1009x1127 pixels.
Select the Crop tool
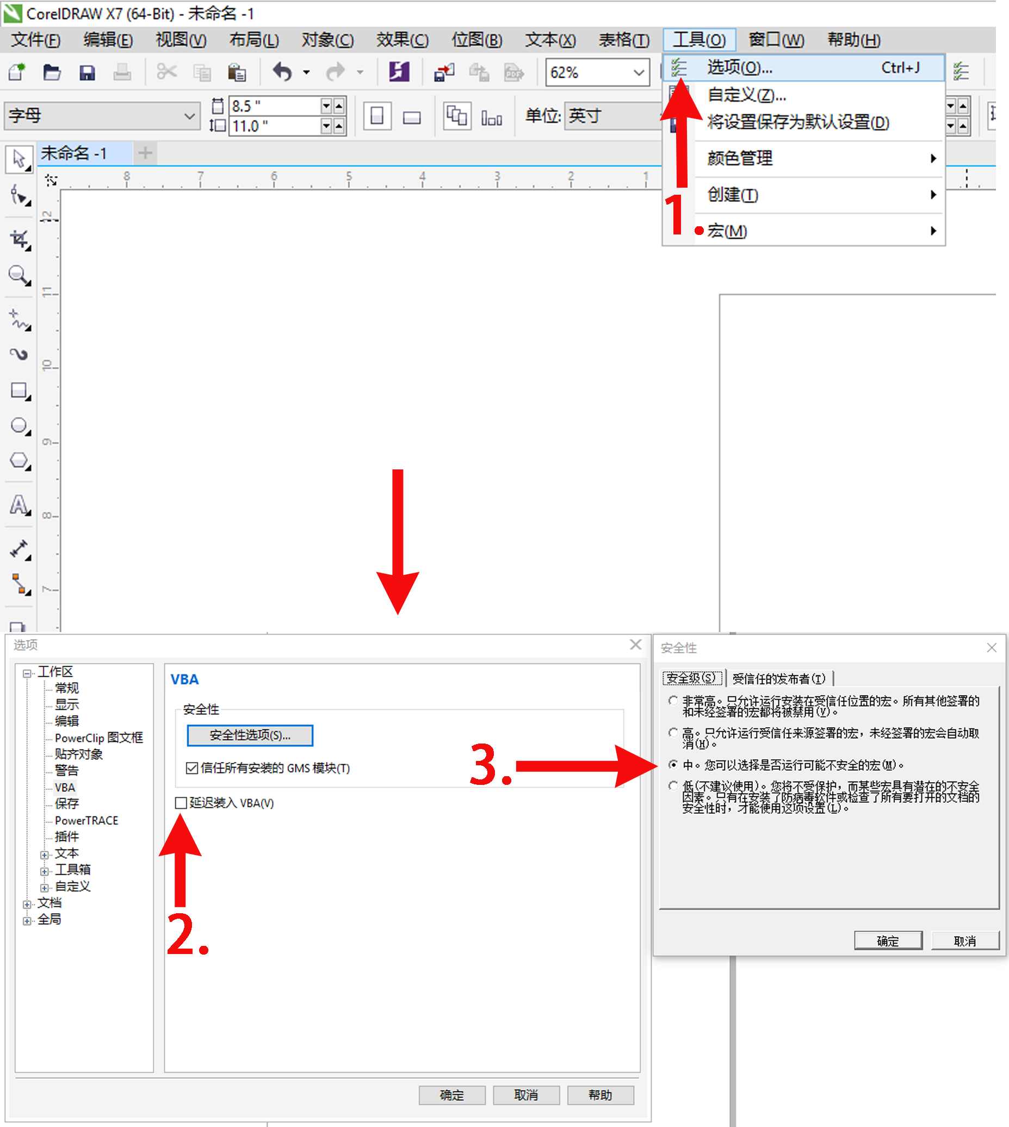[x=20, y=240]
